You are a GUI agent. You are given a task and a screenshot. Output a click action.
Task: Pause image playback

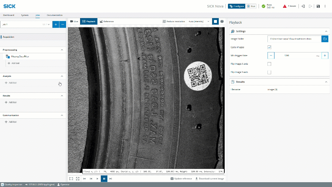coord(104,178)
